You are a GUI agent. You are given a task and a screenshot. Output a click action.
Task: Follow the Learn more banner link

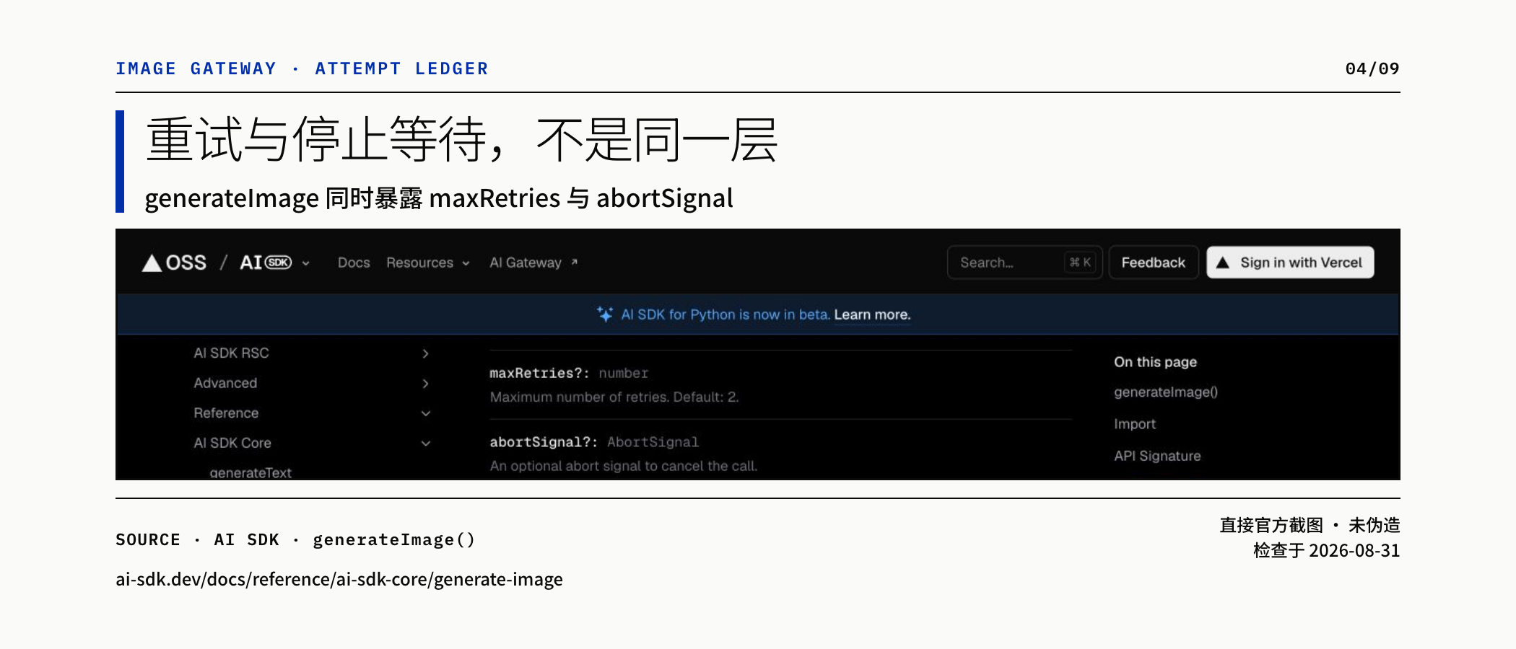[x=872, y=314]
